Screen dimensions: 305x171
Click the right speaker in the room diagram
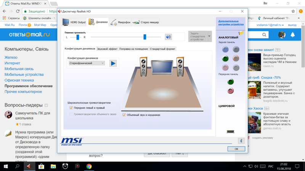pyautogui.click(x=180, y=66)
